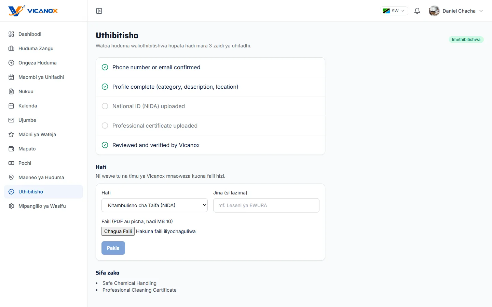Toggle National ID (NIDA) uploaded circle

[105, 106]
